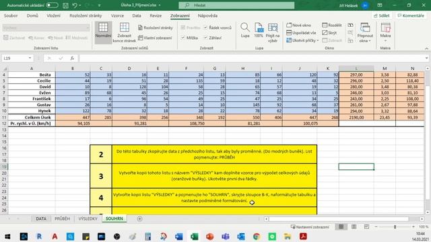
Task: Open the Revize tab
Action: click(156, 15)
